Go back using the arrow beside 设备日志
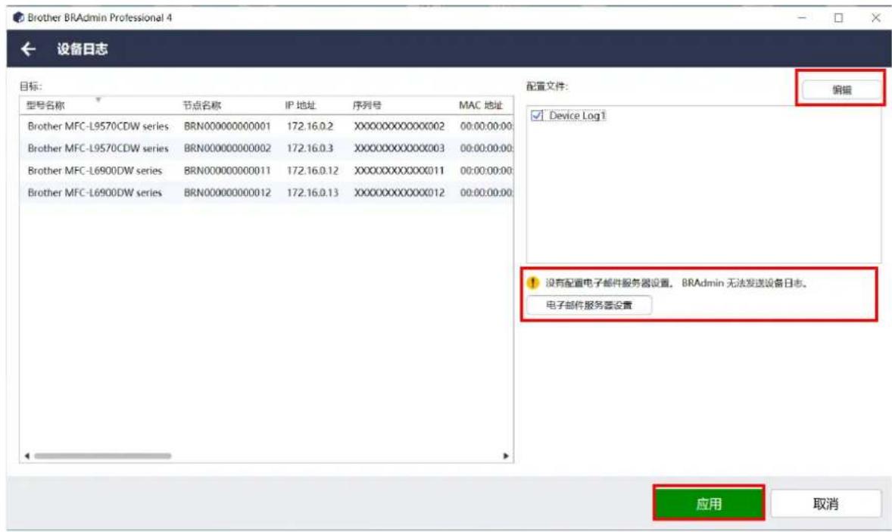 pos(29,49)
